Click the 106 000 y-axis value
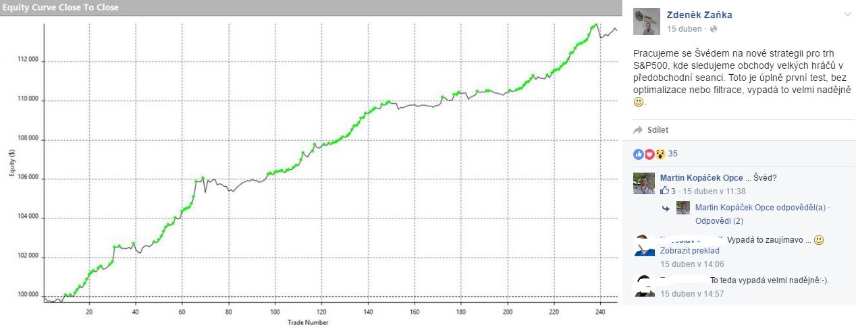The height and width of the screenshot is (327, 856). tap(30, 179)
